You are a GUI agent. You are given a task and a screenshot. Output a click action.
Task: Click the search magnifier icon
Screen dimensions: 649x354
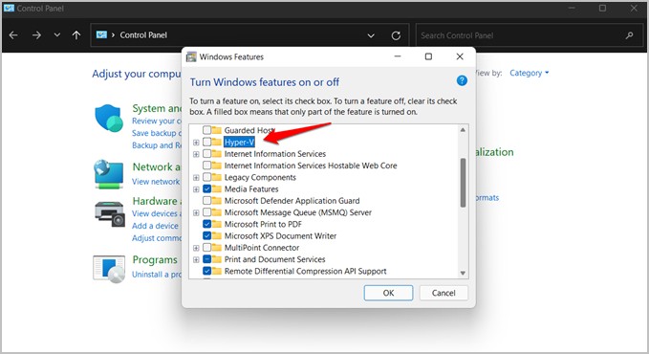tap(630, 35)
